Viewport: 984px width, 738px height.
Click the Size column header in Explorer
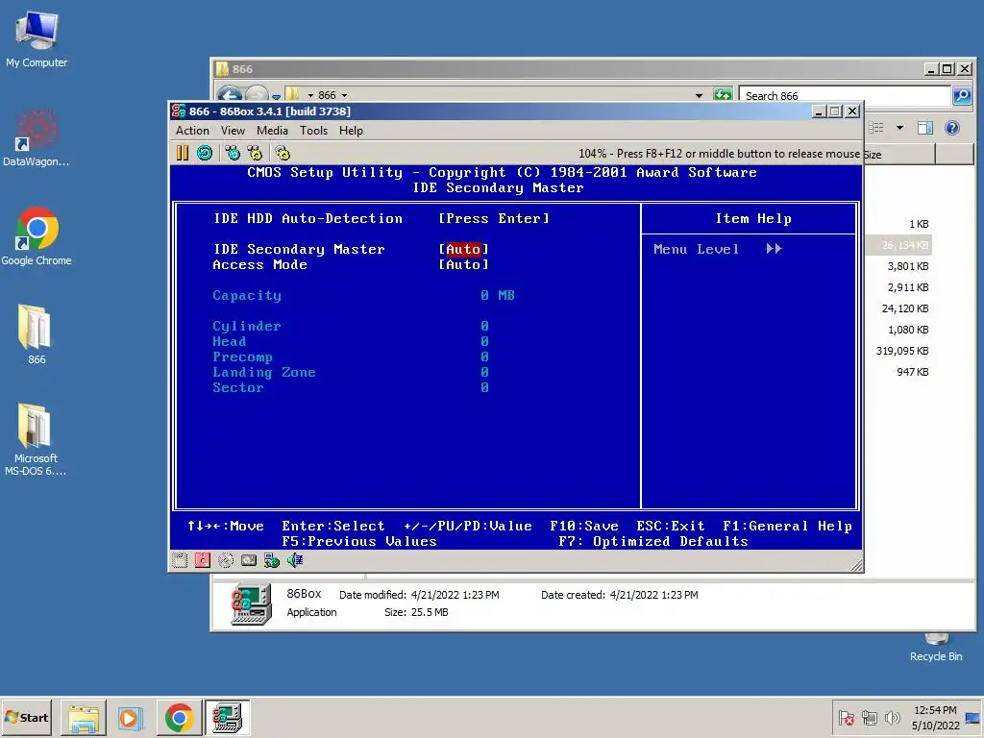899,155
